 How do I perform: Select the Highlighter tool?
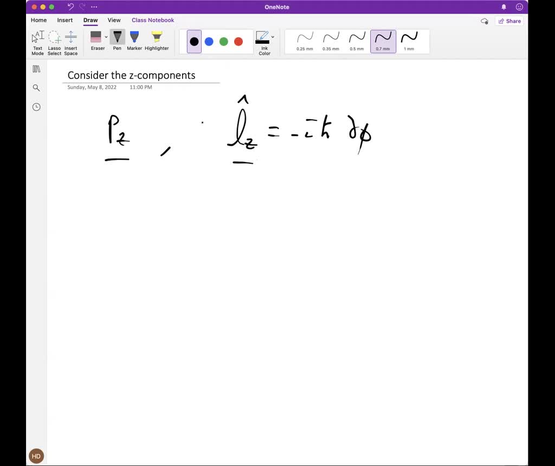157,41
